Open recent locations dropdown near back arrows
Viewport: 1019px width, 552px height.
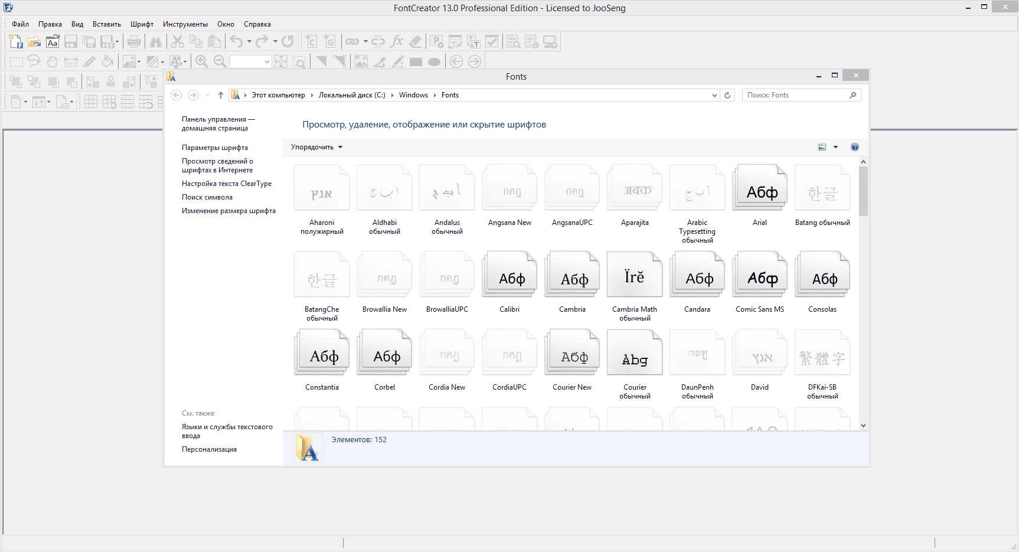tap(207, 95)
